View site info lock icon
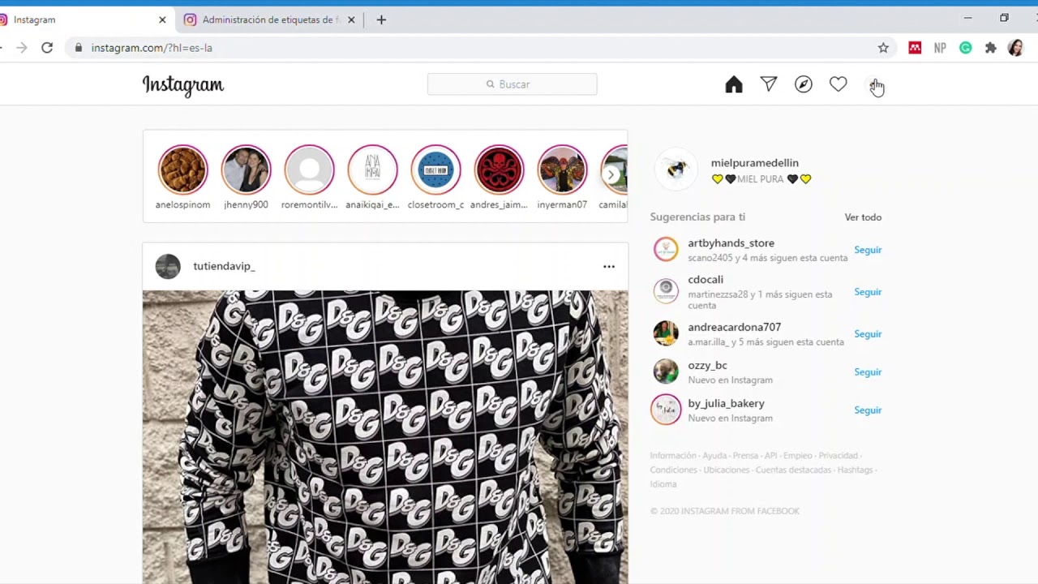 pyautogui.click(x=79, y=48)
